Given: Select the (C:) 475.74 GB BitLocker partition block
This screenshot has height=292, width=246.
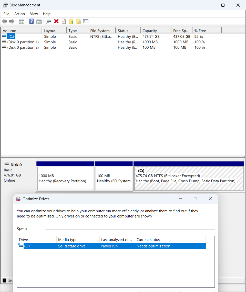Looking at the screenshot, I should tap(189, 179).
